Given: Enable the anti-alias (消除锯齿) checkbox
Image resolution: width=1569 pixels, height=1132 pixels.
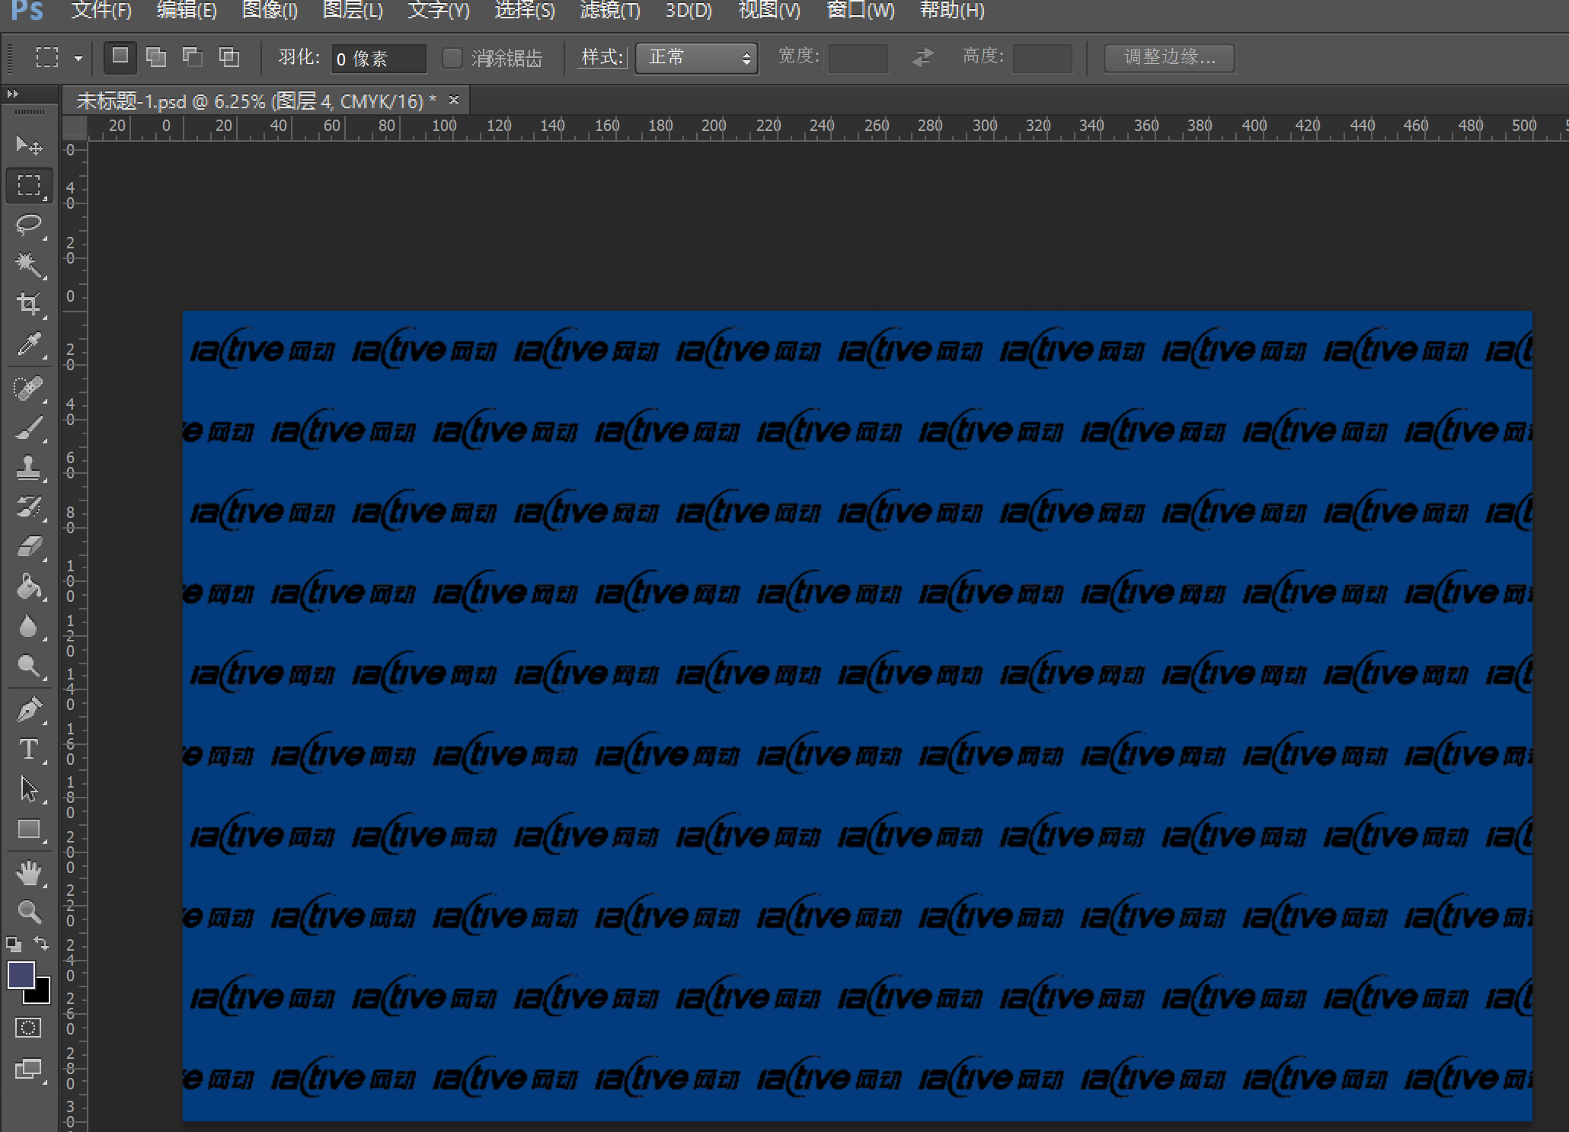Looking at the screenshot, I should (452, 58).
